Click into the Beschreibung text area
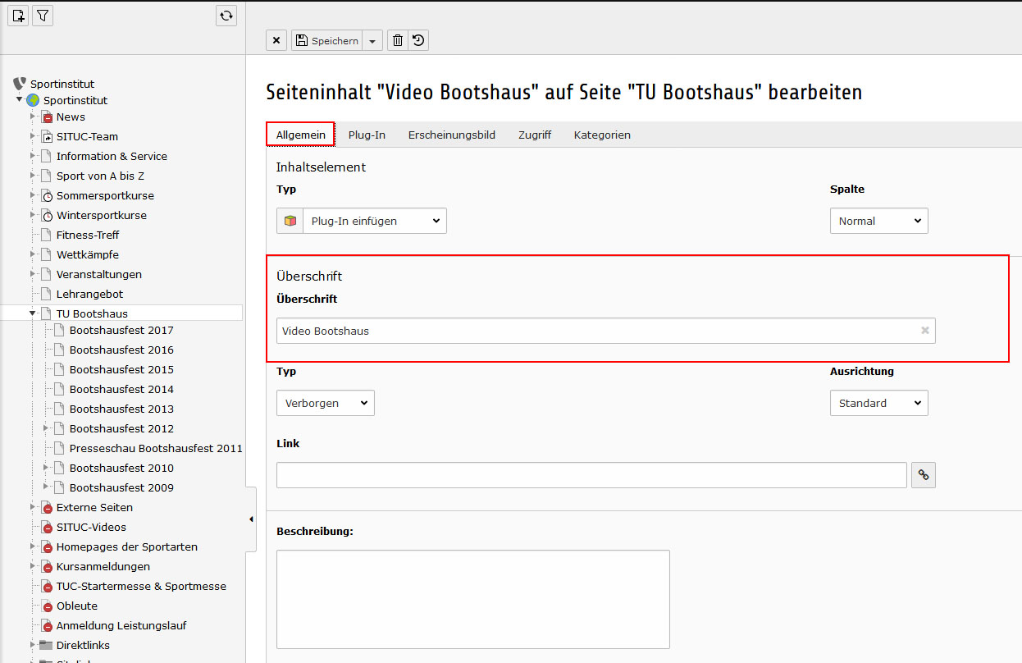The image size is (1022, 663). point(472,599)
